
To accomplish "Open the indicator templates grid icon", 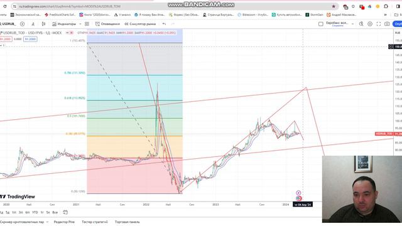I will [87, 24].
